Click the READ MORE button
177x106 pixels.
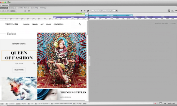(19, 70)
